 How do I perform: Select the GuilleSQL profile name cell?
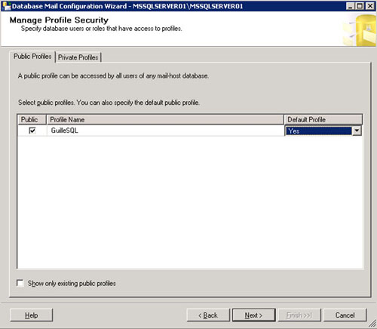165,131
